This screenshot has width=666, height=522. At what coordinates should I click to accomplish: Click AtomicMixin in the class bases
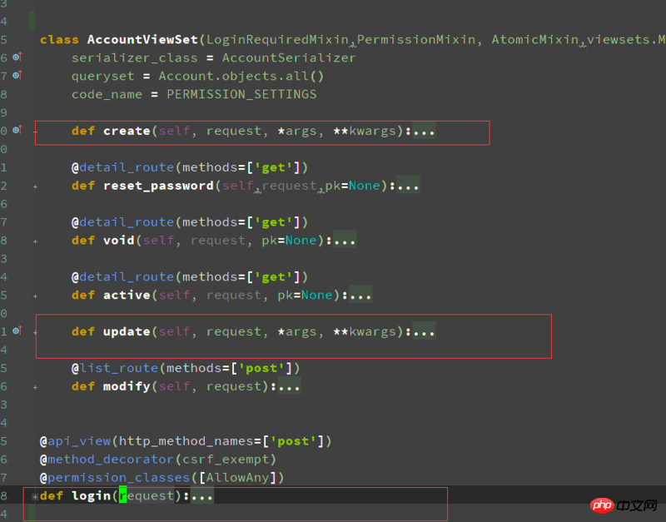(x=535, y=39)
